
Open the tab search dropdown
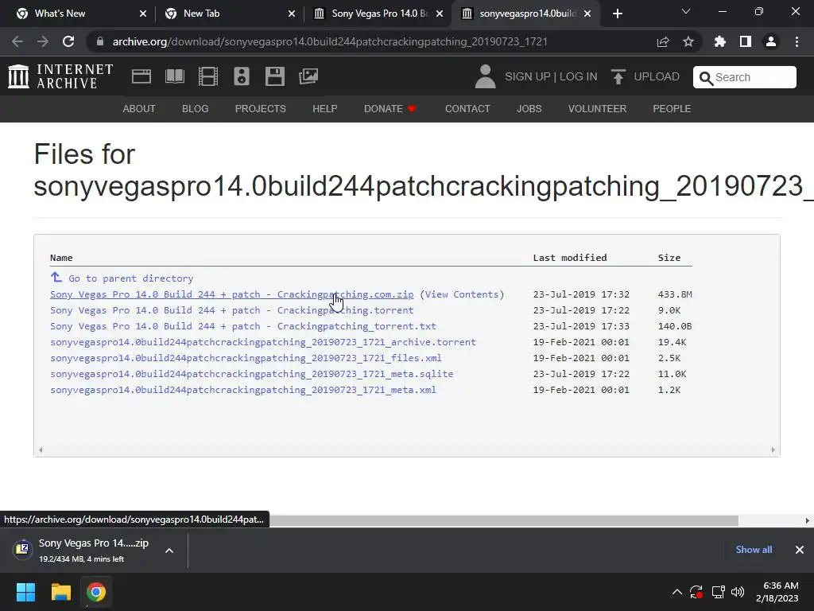point(686,11)
